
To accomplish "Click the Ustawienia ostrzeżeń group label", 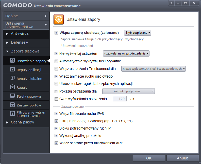I will [77, 46].
